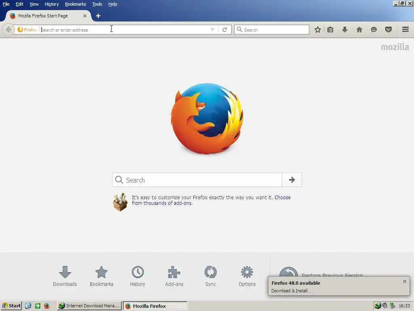The image size is (414, 311).
Task: Open Options gear launcher
Action: [x=247, y=276]
